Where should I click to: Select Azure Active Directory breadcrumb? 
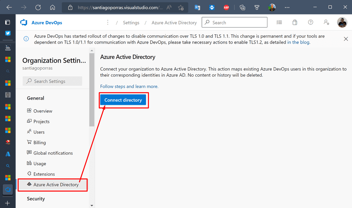[x=174, y=23]
